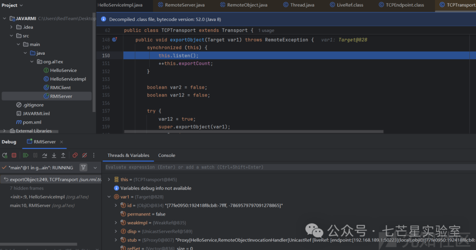Screen dimensions: 476x250
Task: Dismiss the decompiled class info icon
Action: tap(104, 19)
